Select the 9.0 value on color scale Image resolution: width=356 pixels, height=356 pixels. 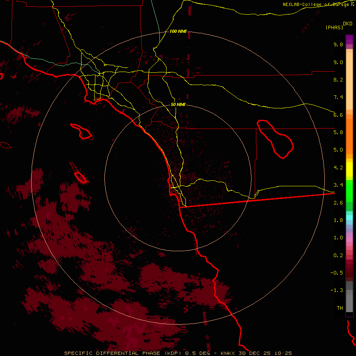point(338,62)
